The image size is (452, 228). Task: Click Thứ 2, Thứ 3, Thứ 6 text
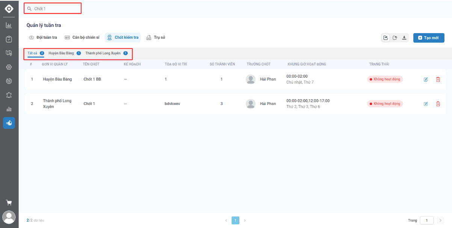[303, 107]
